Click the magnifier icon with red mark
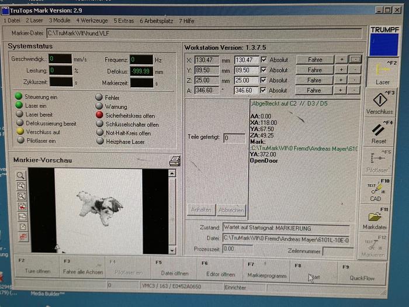This screenshot has height=307, width=409. pyautogui.click(x=22, y=206)
